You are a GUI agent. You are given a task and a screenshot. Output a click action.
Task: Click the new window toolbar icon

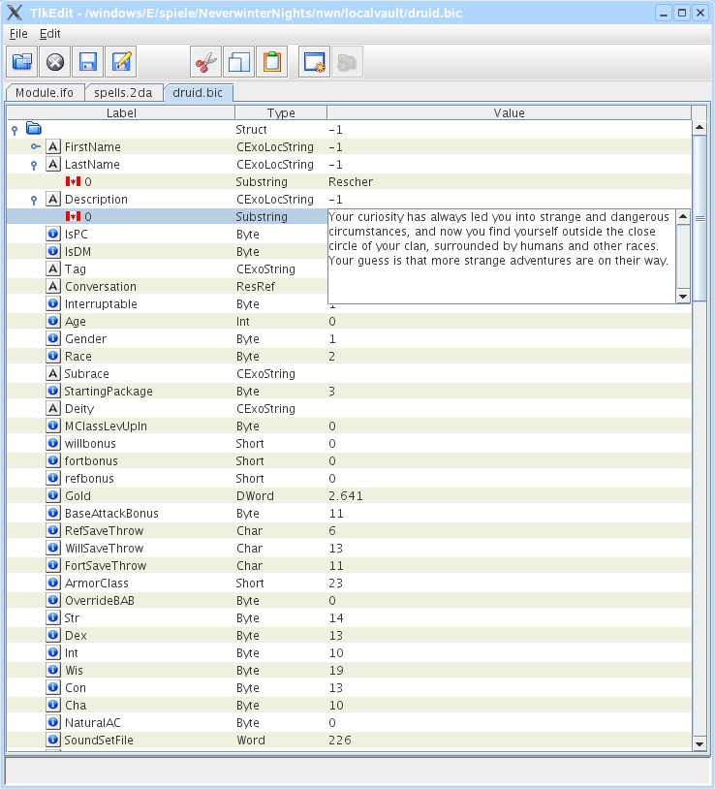click(x=313, y=63)
